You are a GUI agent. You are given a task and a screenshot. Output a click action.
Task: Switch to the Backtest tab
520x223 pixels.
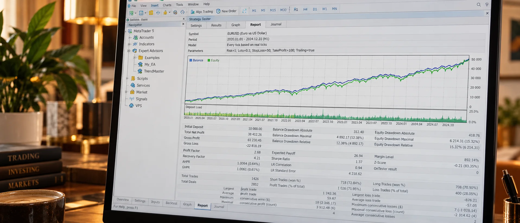click(x=171, y=203)
